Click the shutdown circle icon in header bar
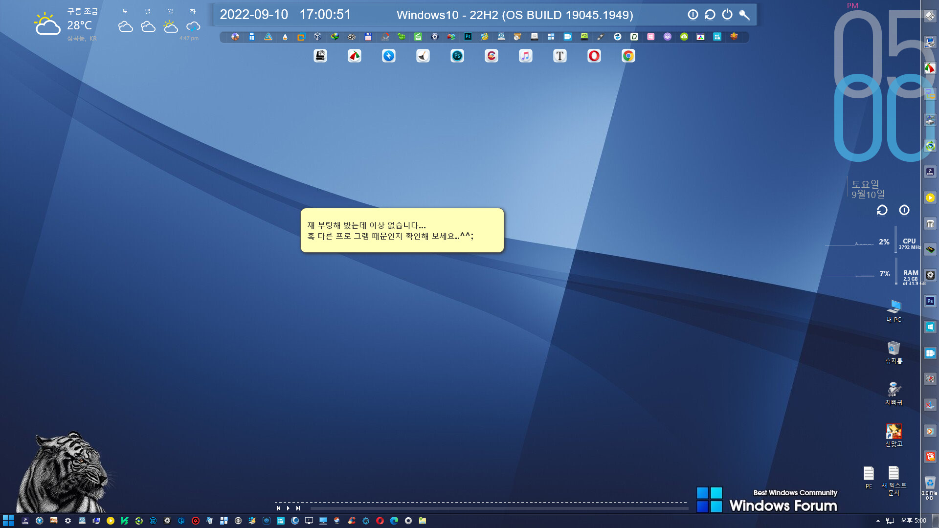This screenshot has height=528, width=939. [693, 15]
